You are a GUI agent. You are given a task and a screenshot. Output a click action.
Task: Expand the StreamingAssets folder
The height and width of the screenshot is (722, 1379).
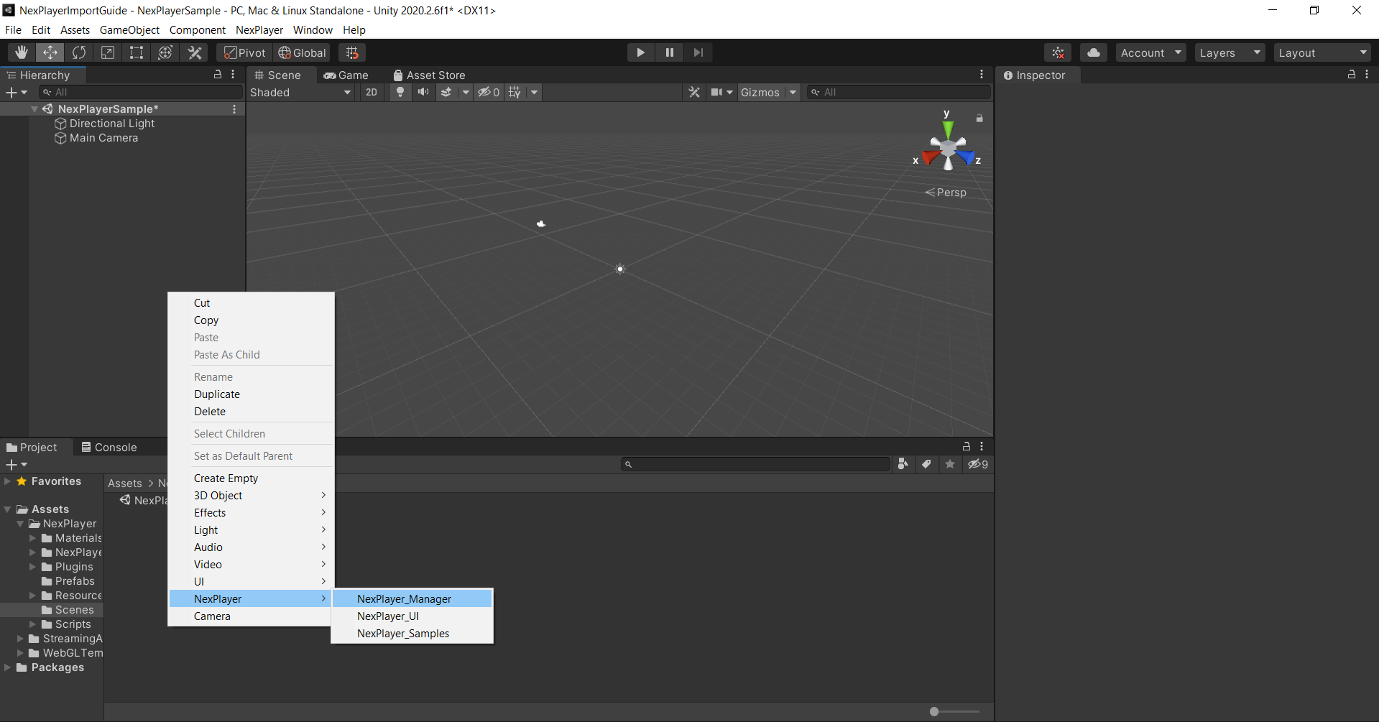click(20, 639)
